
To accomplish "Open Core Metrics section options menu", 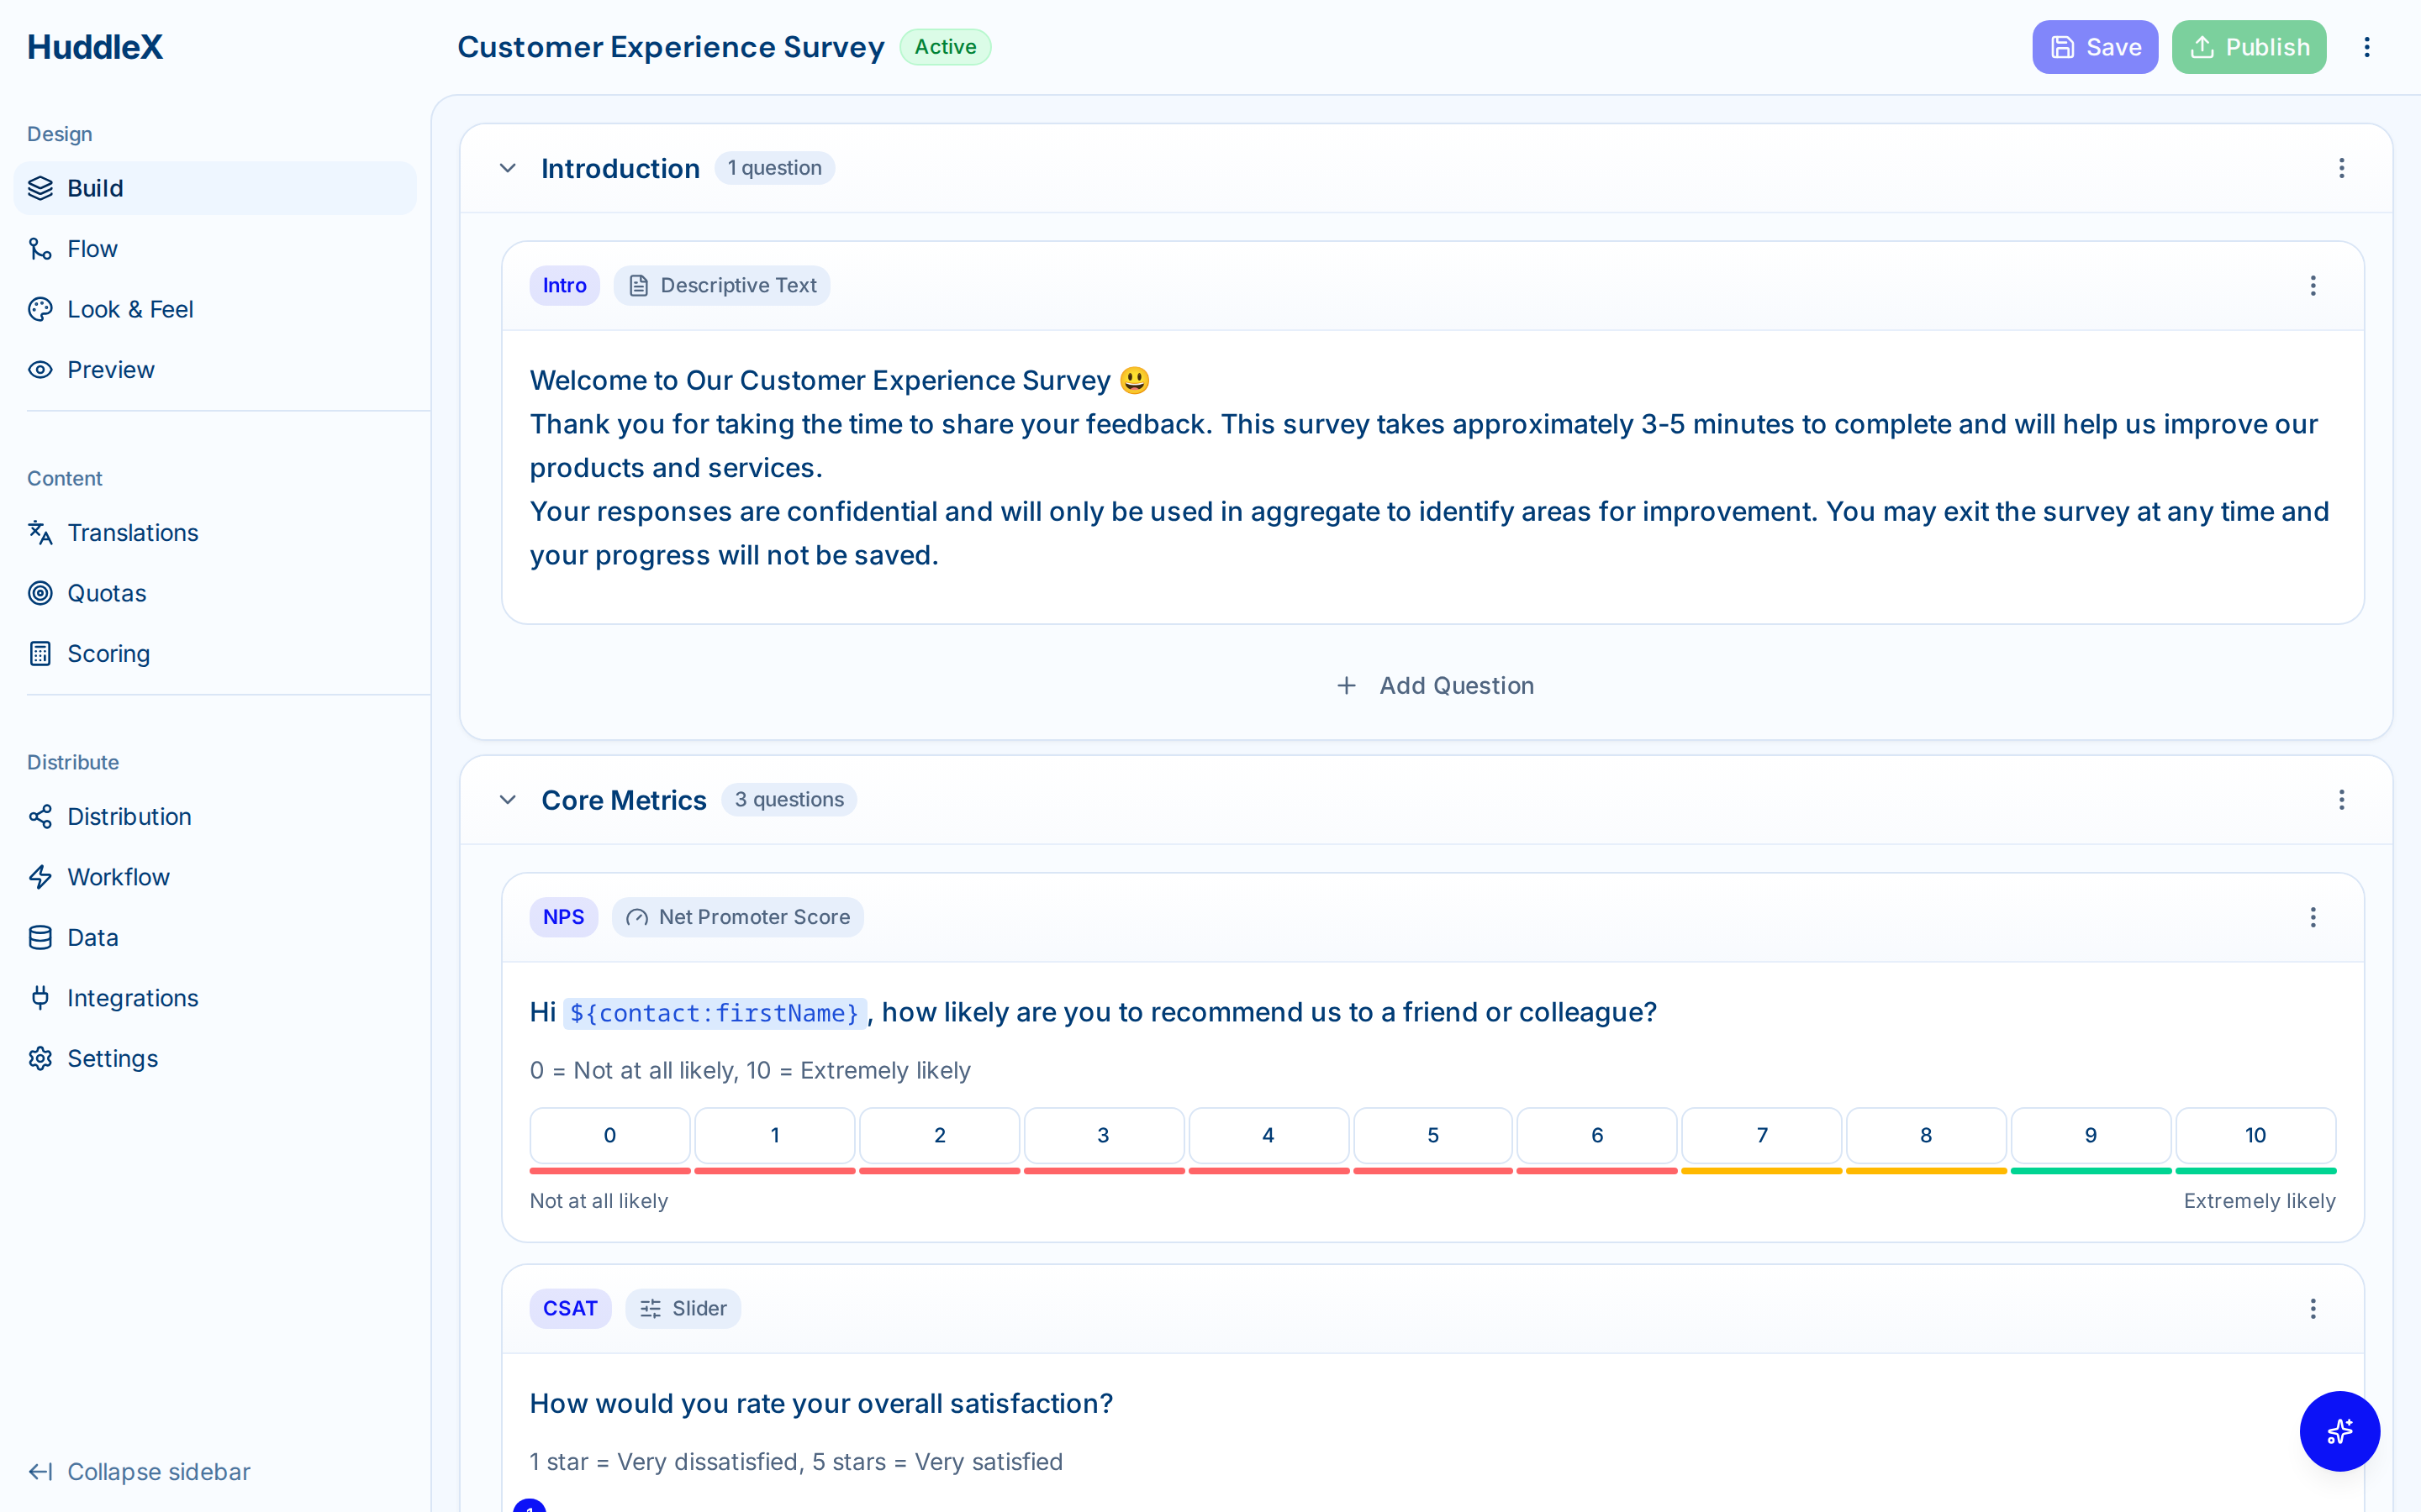I will [2342, 800].
